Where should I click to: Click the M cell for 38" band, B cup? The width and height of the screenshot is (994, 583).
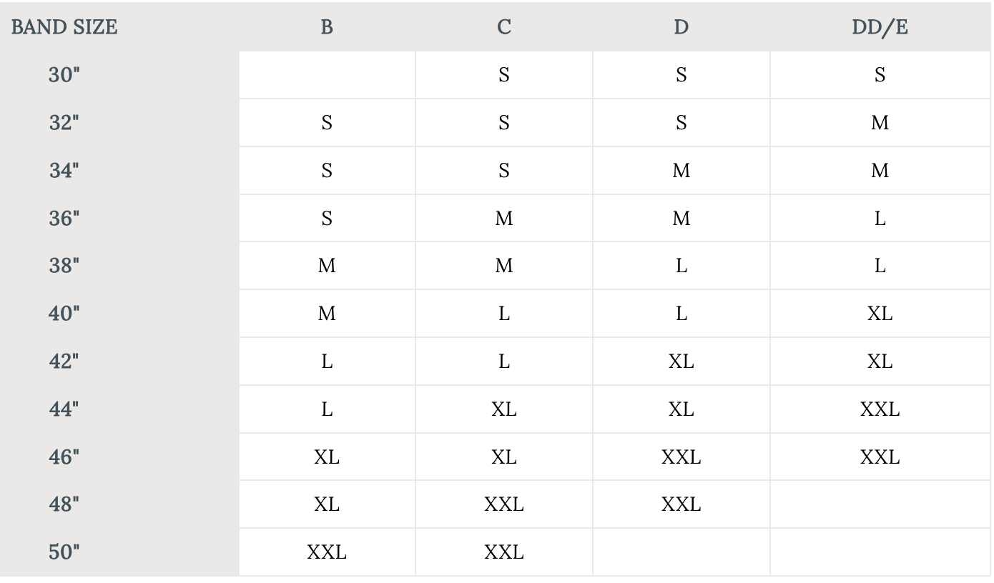click(x=327, y=266)
